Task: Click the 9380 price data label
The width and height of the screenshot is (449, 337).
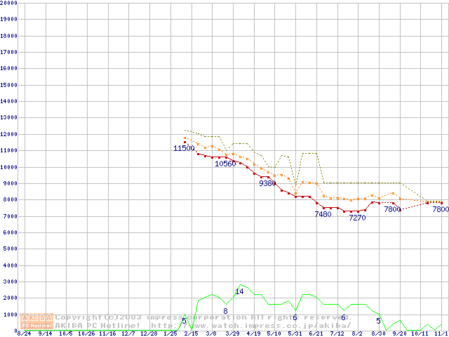Action: pyautogui.click(x=267, y=183)
